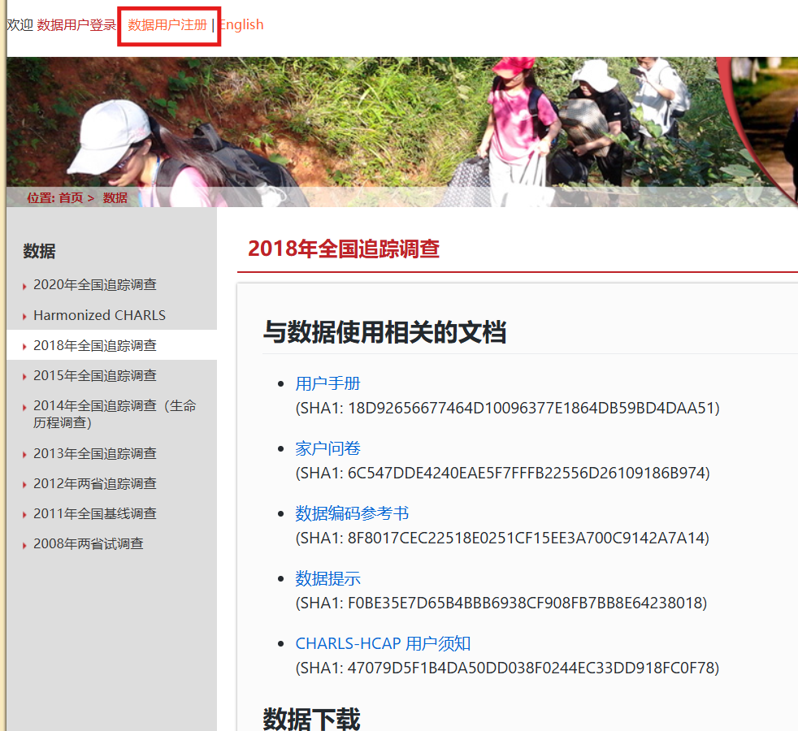This screenshot has height=731, width=798.
Task: Click the header banner photo of hikers
Action: (x=406, y=122)
